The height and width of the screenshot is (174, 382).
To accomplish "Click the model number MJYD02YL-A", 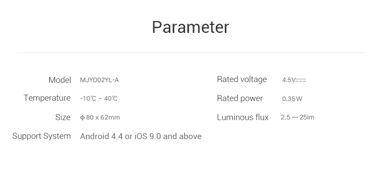I will 99,80.
